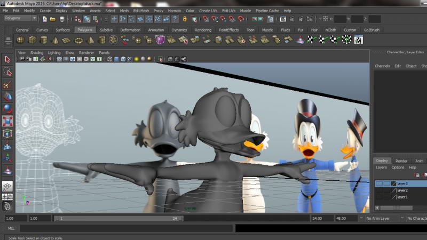Screen dimensions: 427x240
Task: Open the Options menu in Layer Editor
Action: point(398,167)
